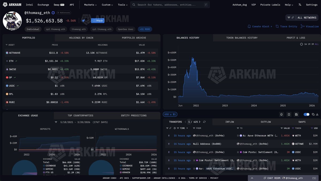
Task: Open the Markets dropdown menu
Action: pos(90,5)
